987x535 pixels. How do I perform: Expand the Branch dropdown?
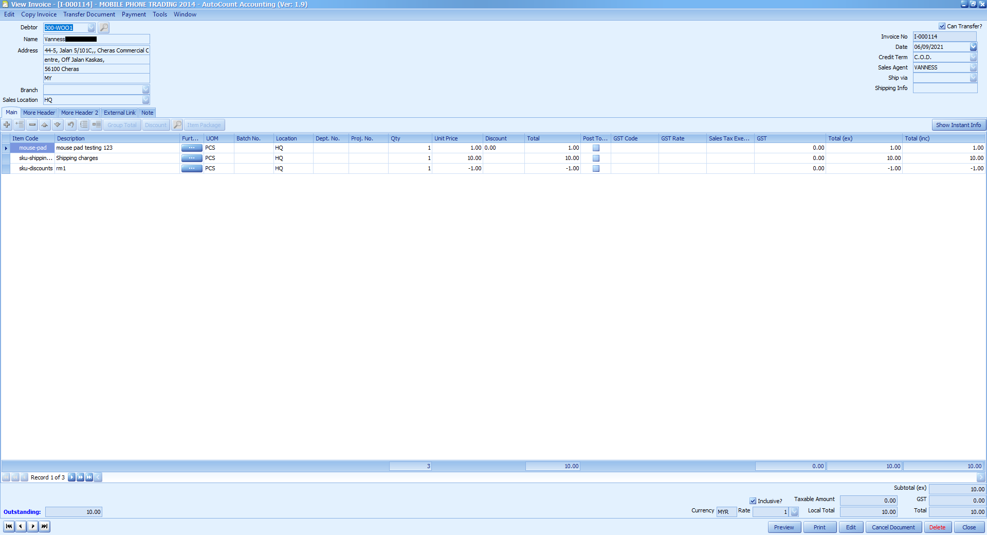click(145, 90)
